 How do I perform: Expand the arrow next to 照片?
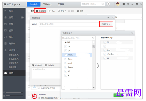coord(15,24)
